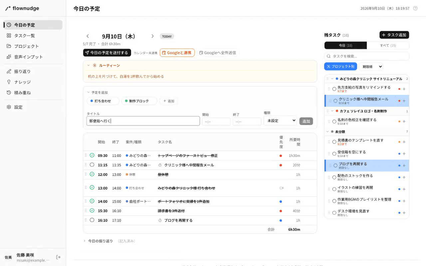The image size is (426, 266).
Task: Switch to すべて (35) tab
Action: (x=388, y=45)
